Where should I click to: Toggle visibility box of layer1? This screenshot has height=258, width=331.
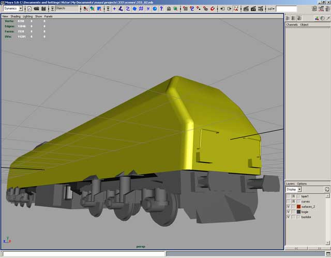click(289, 196)
